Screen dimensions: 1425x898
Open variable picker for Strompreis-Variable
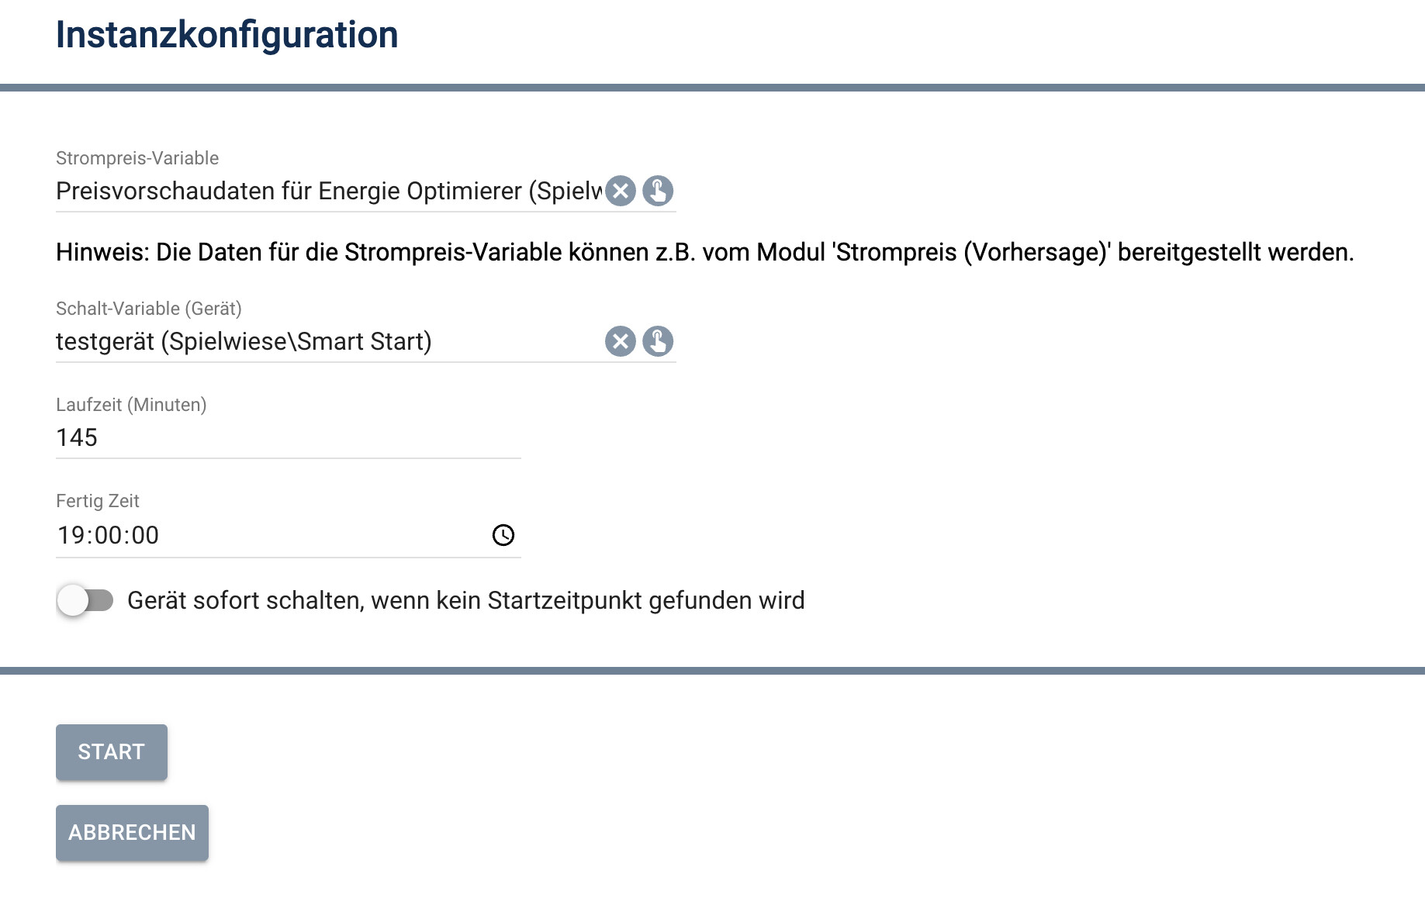pos(658,191)
